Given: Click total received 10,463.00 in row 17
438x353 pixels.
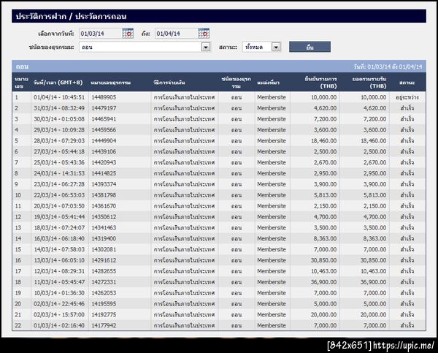Looking at the screenshot, I should pos(373,271).
